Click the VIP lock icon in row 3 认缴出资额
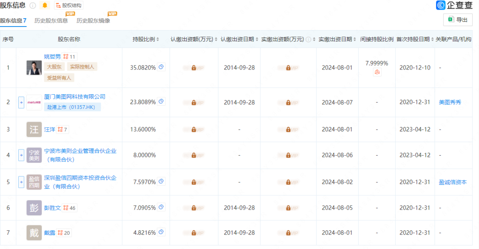This screenshot has height=249, width=479. click(x=194, y=130)
